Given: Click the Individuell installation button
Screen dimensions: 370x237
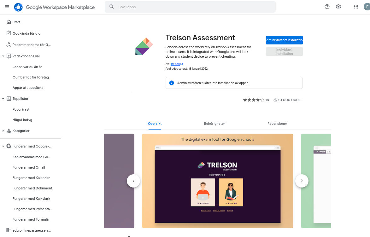Looking at the screenshot, I should tap(284, 52).
